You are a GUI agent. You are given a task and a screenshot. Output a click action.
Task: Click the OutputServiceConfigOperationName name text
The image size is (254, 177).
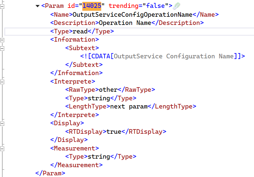pyautogui.click(x=132, y=14)
